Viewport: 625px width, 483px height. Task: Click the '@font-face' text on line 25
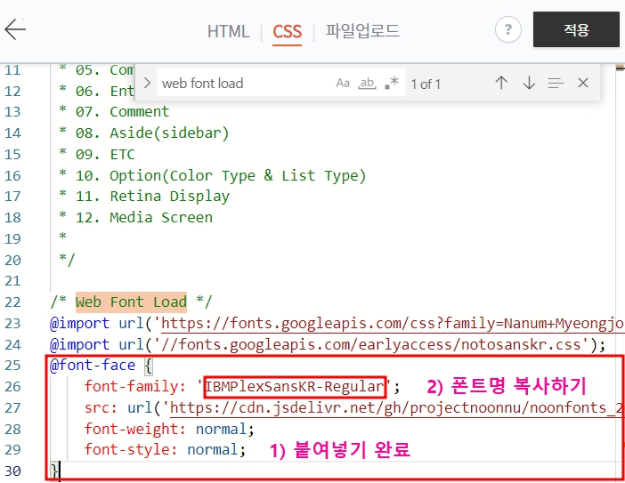coord(93,365)
